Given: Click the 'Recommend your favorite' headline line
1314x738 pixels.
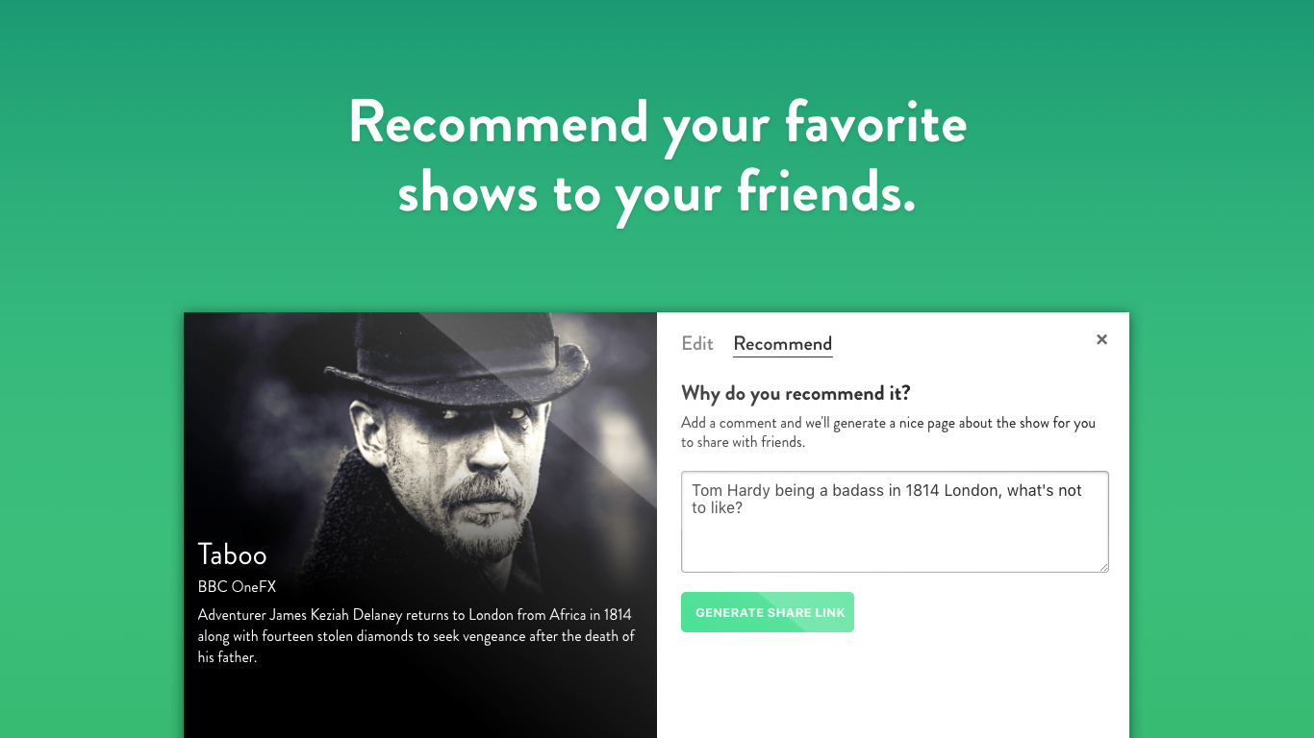Looking at the screenshot, I should pyautogui.click(x=657, y=122).
